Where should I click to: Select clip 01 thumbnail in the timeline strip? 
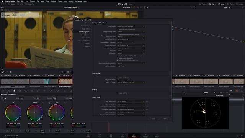click(8, 81)
